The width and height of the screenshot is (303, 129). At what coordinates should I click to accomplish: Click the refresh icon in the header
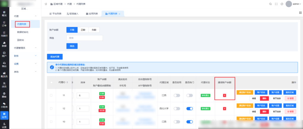click(x=282, y=4)
